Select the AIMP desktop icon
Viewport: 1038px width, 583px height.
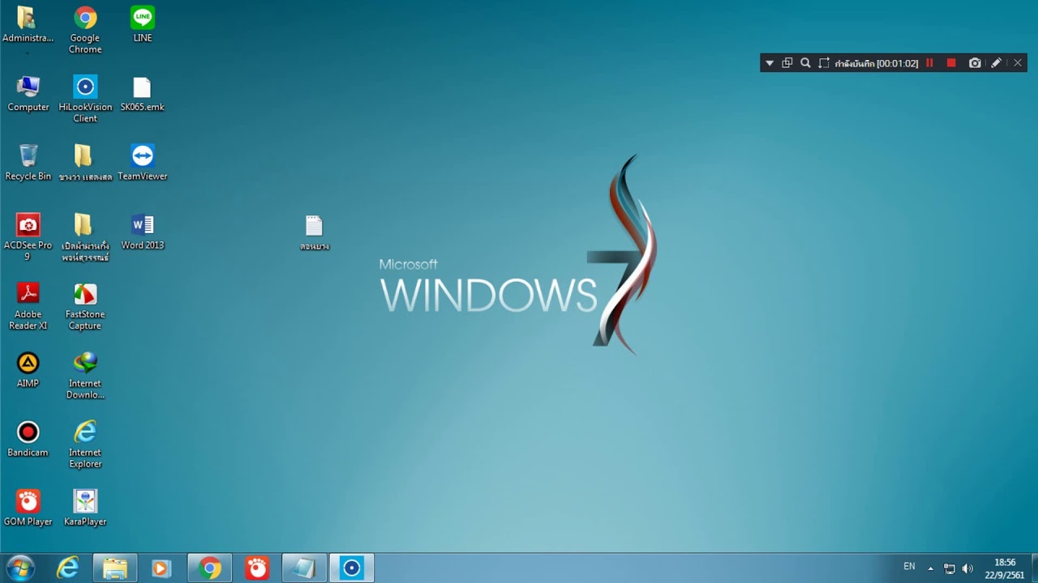(x=28, y=369)
